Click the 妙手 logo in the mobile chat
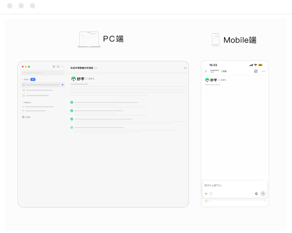The width and height of the screenshot is (292, 233). (211, 80)
